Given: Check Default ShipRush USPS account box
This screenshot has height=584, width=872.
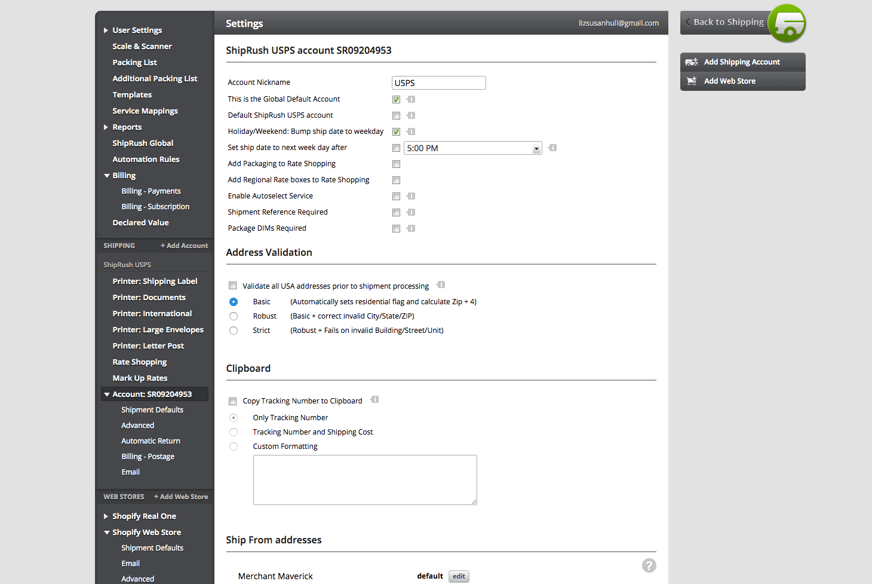Looking at the screenshot, I should [x=396, y=115].
